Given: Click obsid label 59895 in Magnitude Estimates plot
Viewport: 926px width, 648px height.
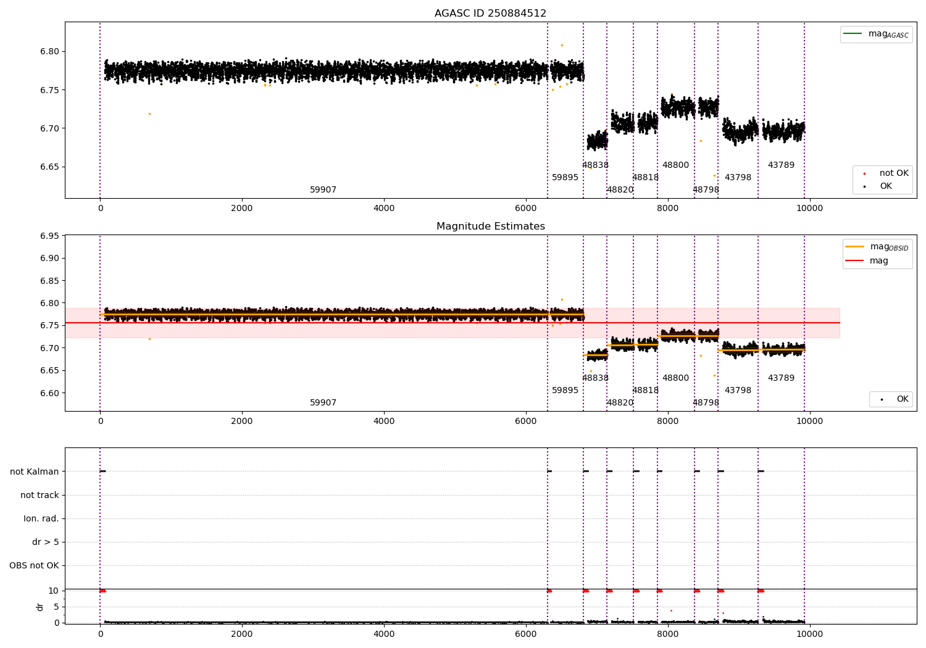Looking at the screenshot, I should [565, 391].
